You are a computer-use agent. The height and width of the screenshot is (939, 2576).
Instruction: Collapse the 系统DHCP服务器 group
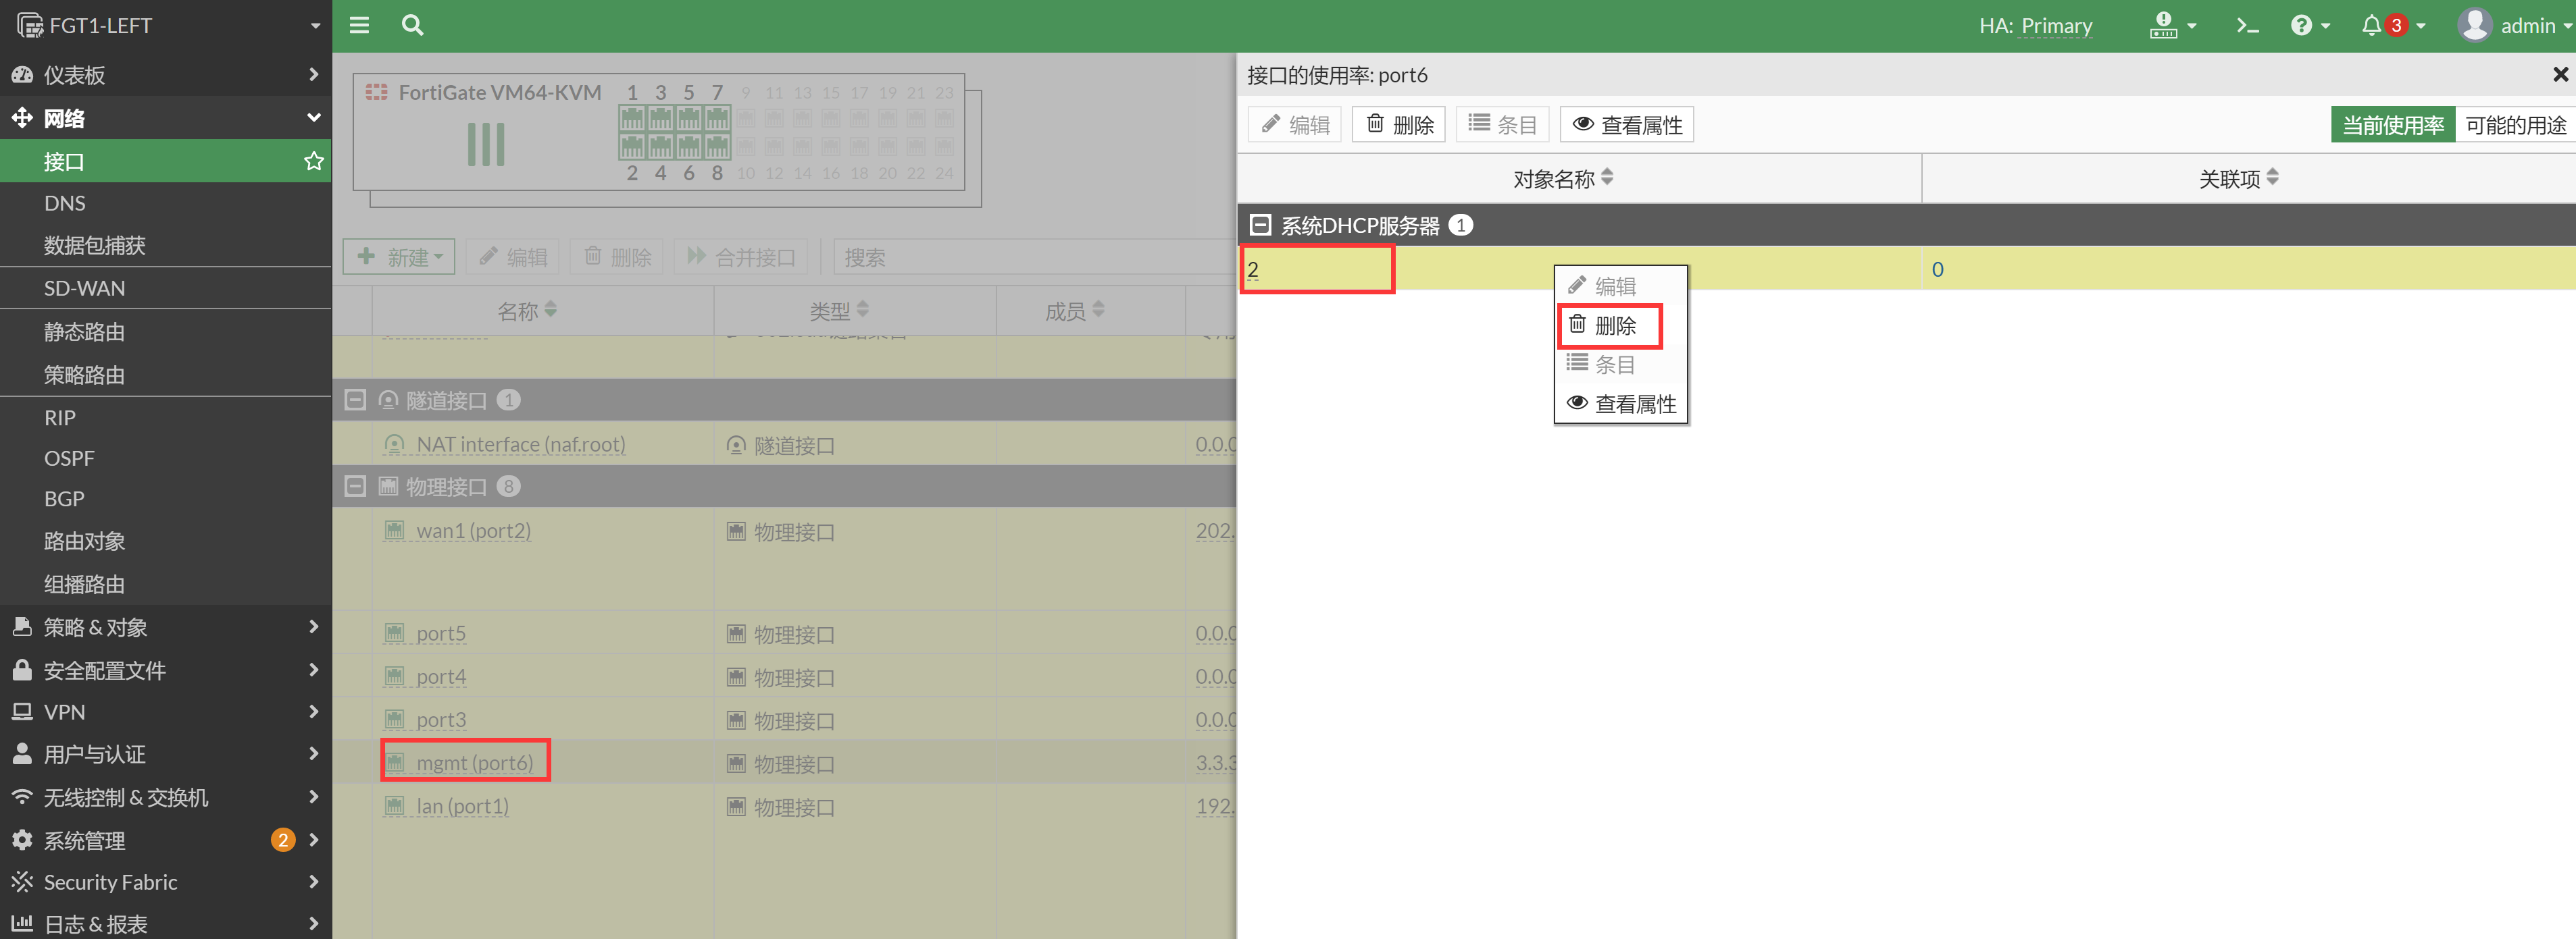[x=1260, y=225]
